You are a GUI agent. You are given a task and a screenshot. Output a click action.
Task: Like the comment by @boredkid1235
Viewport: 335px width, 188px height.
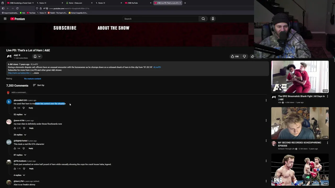click(x=15, y=108)
